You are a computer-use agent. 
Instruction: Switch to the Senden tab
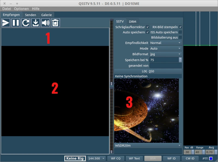(30, 15)
